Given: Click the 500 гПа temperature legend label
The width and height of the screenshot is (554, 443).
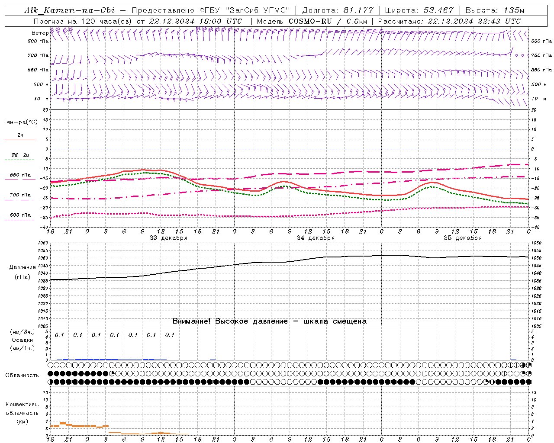Looking at the screenshot, I should click(x=20, y=215).
